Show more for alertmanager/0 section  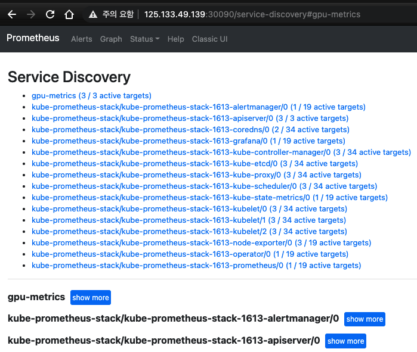(365, 319)
